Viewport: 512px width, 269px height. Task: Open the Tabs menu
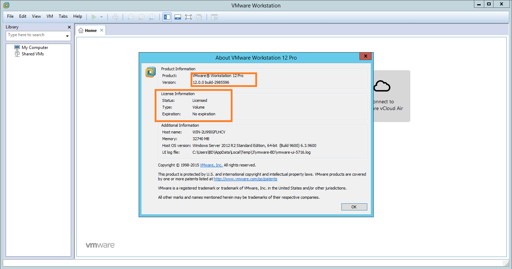pos(63,16)
